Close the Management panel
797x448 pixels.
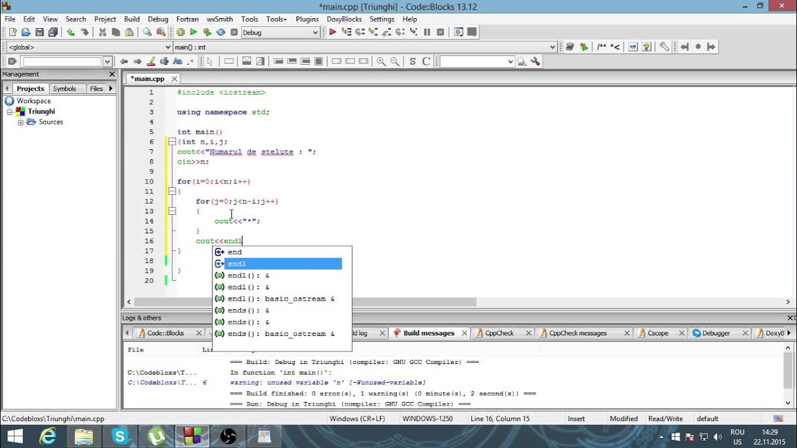112,74
